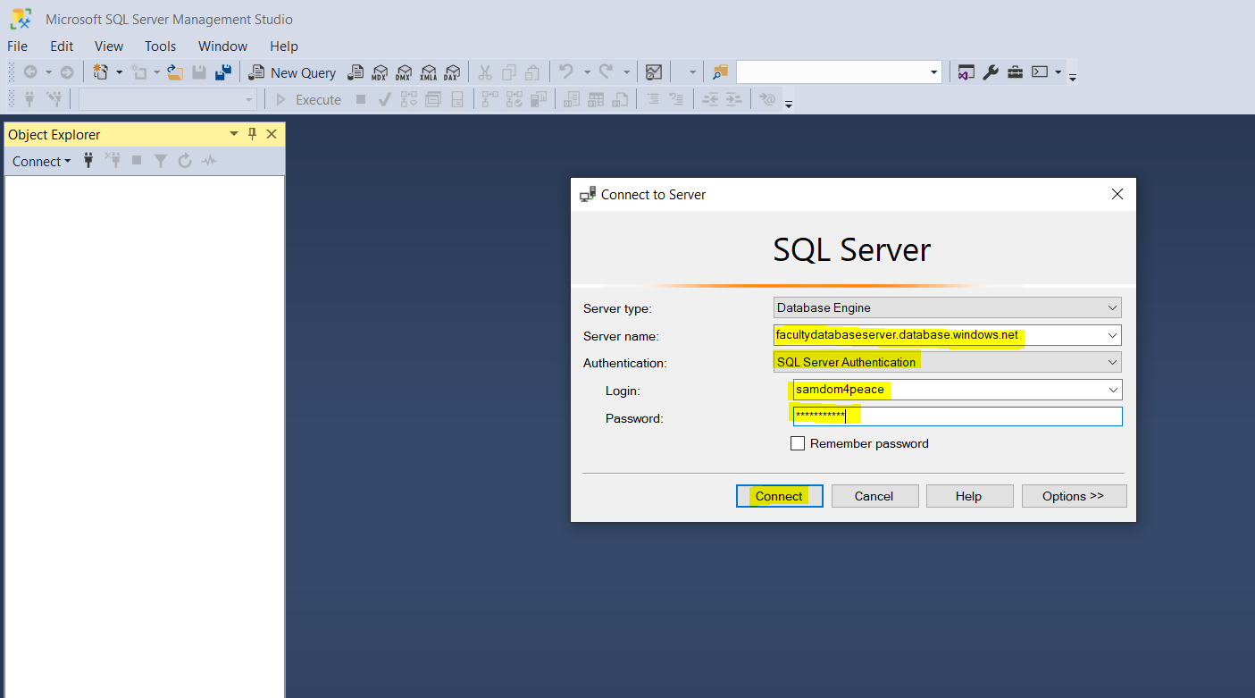The height and width of the screenshot is (698, 1255).
Task: Click the Options >> button
Action: coord(1074,496)
